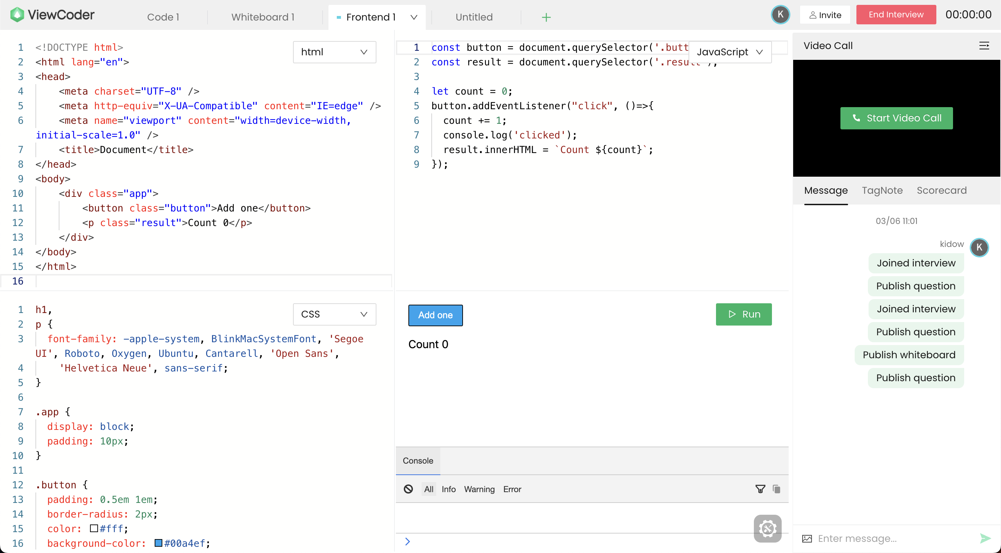Viewport: 1001px width, 553px height.
Task: Select the Message tab
Action: click(x=826, y=191)
